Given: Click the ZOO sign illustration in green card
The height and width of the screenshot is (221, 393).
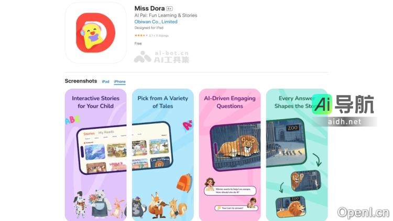Looking at the screenshot, I should (x=292, y=128).
